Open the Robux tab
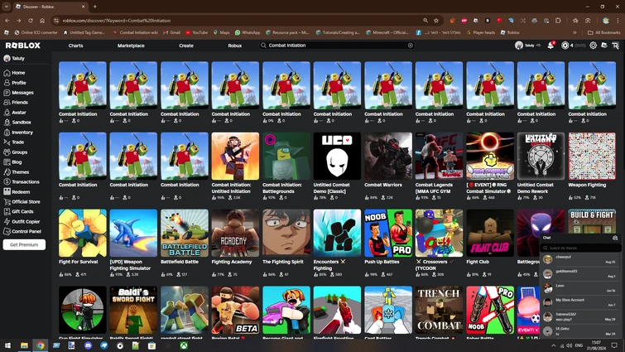The height and width of the screenshot is (352, 625). [235, 46]
